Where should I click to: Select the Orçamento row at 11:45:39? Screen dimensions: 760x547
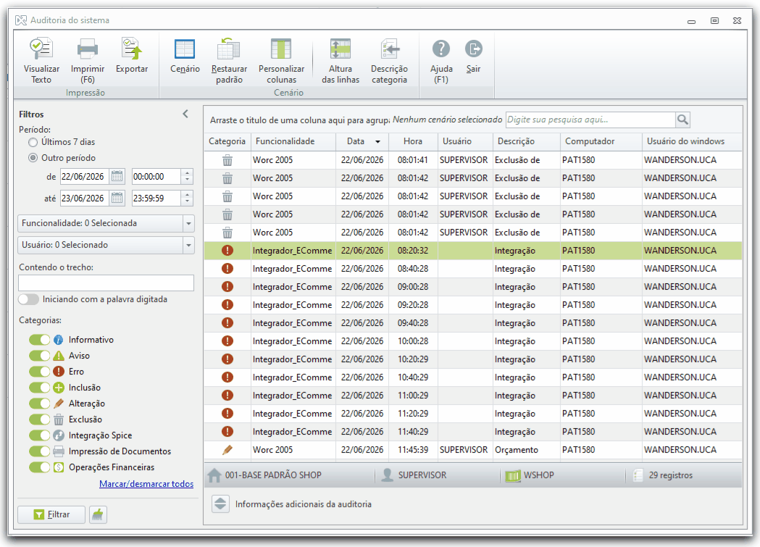(x=472, y=450)
